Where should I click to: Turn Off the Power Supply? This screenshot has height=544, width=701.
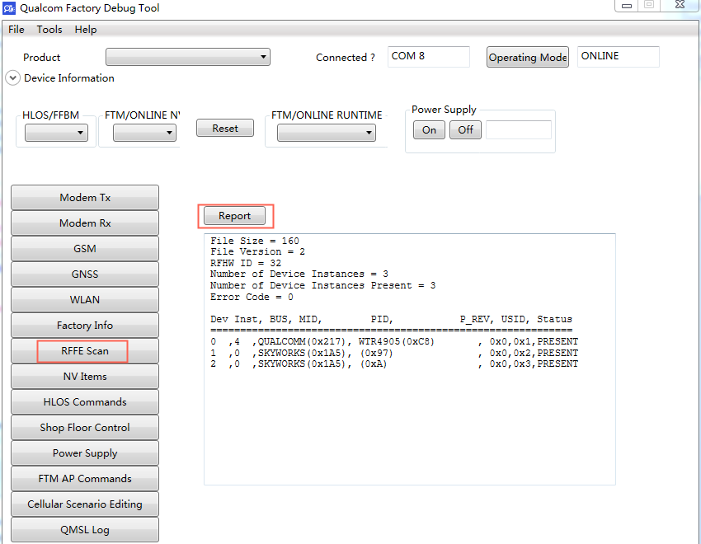coord(465,129)
